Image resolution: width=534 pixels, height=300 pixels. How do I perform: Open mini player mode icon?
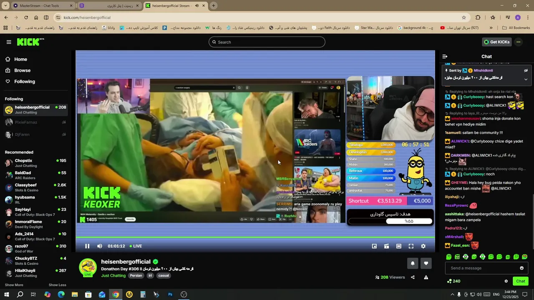pyautogui.click(x=374, y=246)
